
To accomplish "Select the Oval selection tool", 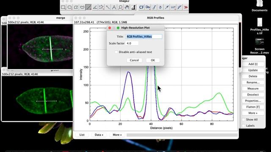I will click(x=69, y=7).
